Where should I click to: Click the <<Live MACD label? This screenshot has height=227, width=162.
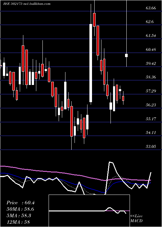point(136,218)
